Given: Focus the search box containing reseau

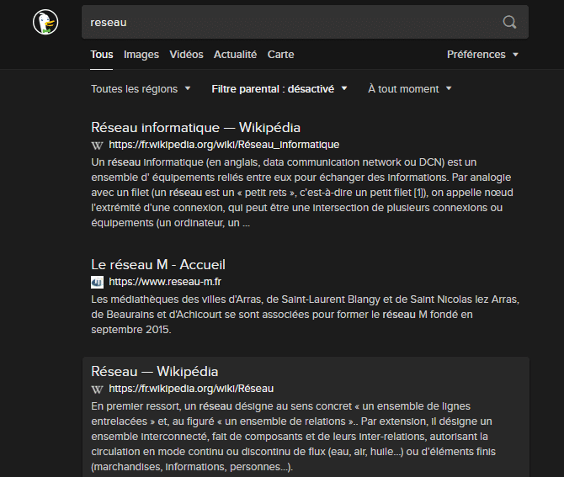Looking at the screenshot, I should tap(305, 22).
